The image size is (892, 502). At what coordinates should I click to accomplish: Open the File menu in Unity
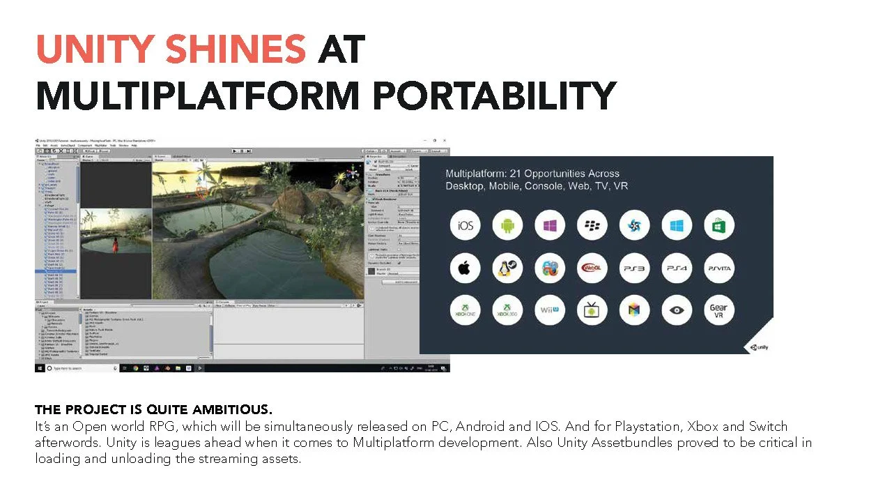38,145
